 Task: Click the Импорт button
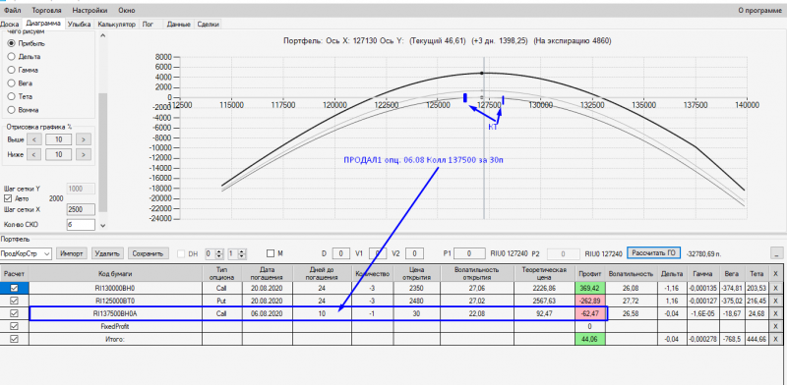click(72, 253)
